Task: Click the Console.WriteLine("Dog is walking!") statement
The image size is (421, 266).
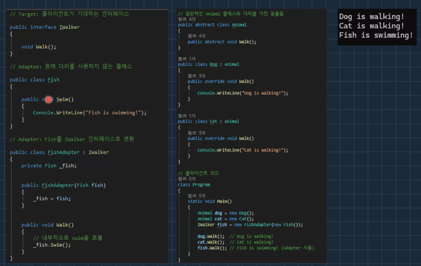Action: [243, 93]
